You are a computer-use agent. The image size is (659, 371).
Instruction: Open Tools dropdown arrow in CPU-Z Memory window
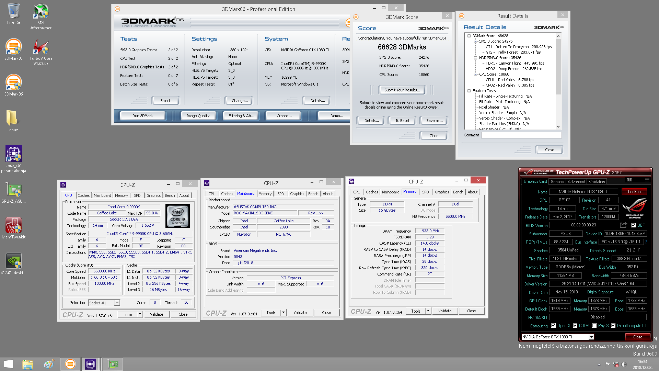(x=428, y=311)
